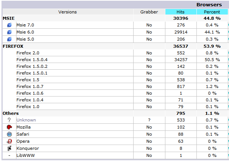Click the Msie 7.0 Internet Explorer icon
The width and height of the screenshot is (229, 161).
pyautogui.click(x=9, y=25)
